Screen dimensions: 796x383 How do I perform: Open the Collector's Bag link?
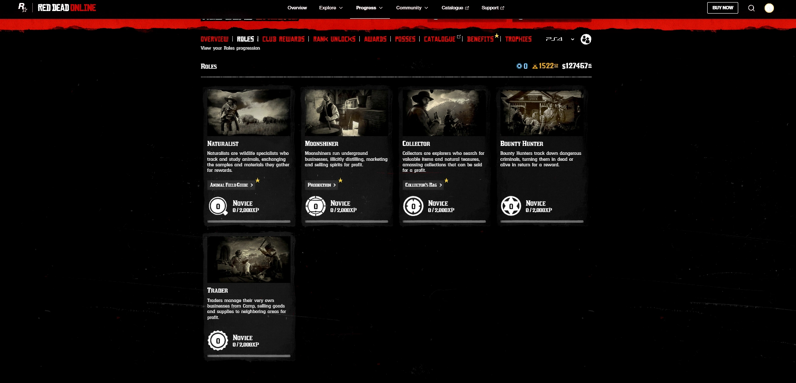(423, 185)
